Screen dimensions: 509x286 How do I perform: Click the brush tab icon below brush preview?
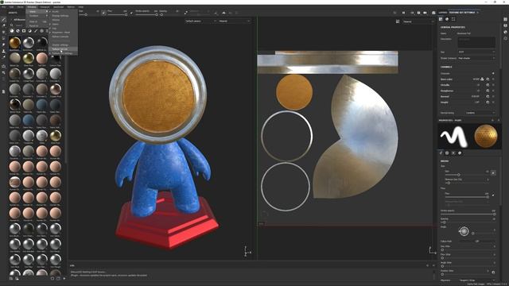(441, 153)
